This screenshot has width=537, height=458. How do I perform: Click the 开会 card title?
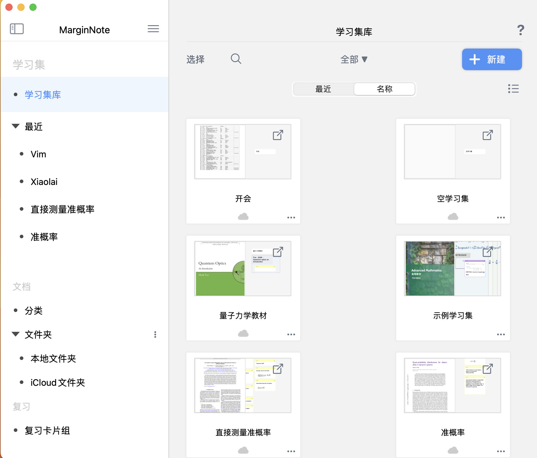[243, 198]
